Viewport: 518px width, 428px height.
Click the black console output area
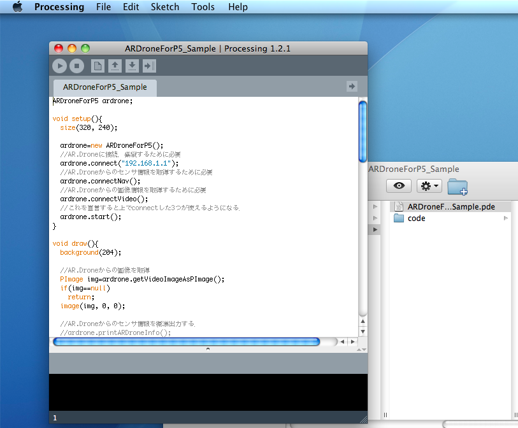[x=208, y=392]
